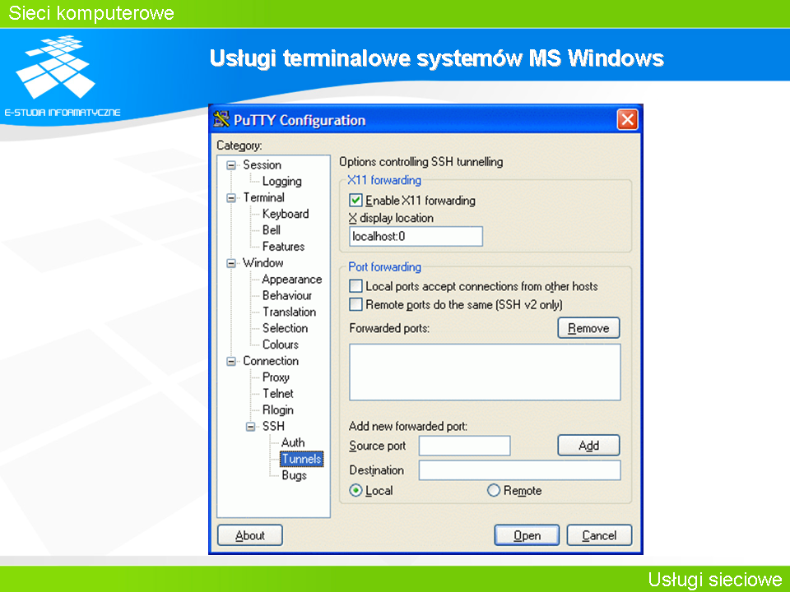Viewport: 790px width, 592px height.
Task: Click the About button
Action: point(250,535)
